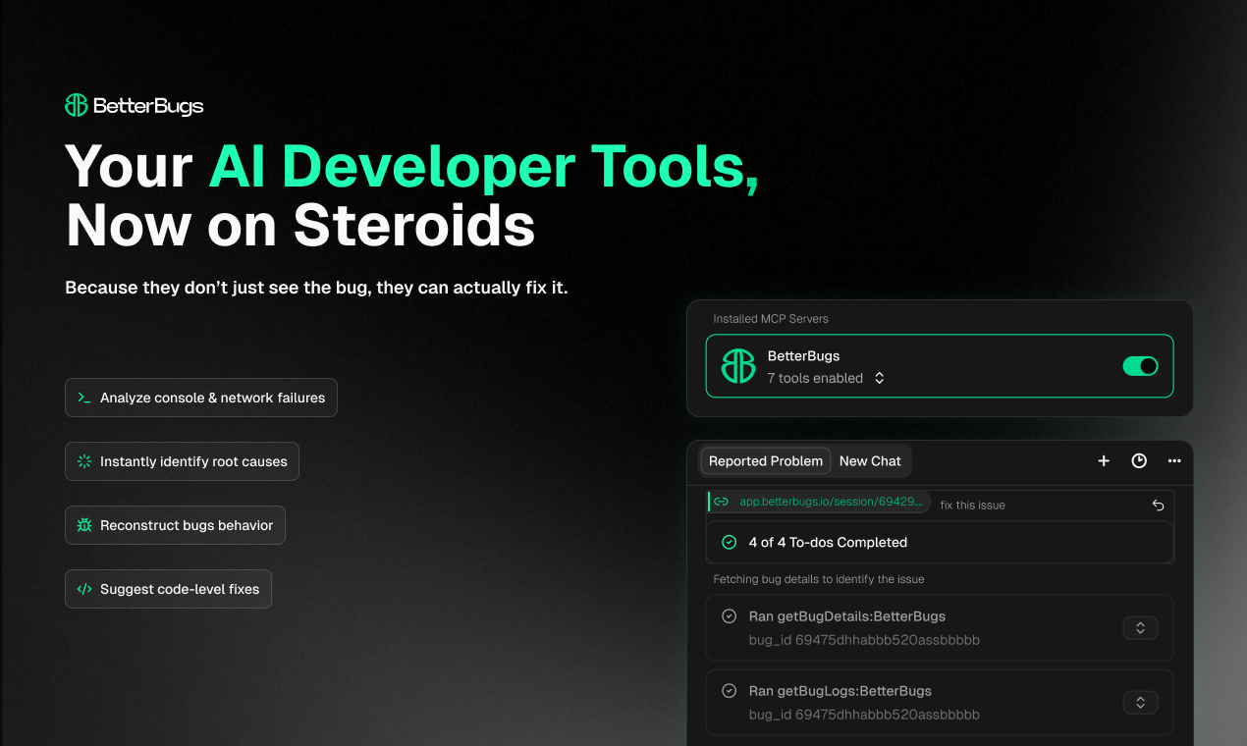
Task: Click the green checkmark on '4 of 4 To-dos Completed'
Action: click(x=729, y=542)
